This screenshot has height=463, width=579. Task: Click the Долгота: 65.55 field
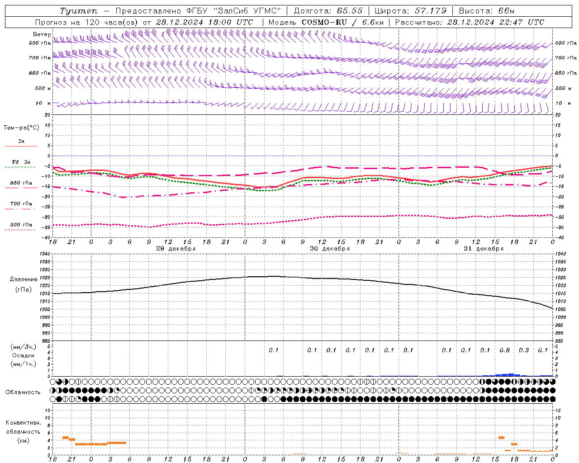click(x=328, y=11)
